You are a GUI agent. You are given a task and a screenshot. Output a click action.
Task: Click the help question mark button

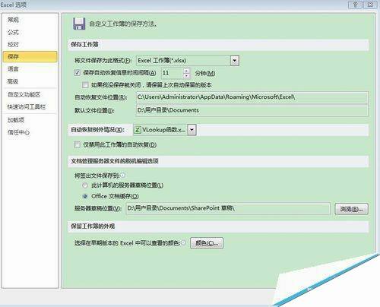click(355, 5)
